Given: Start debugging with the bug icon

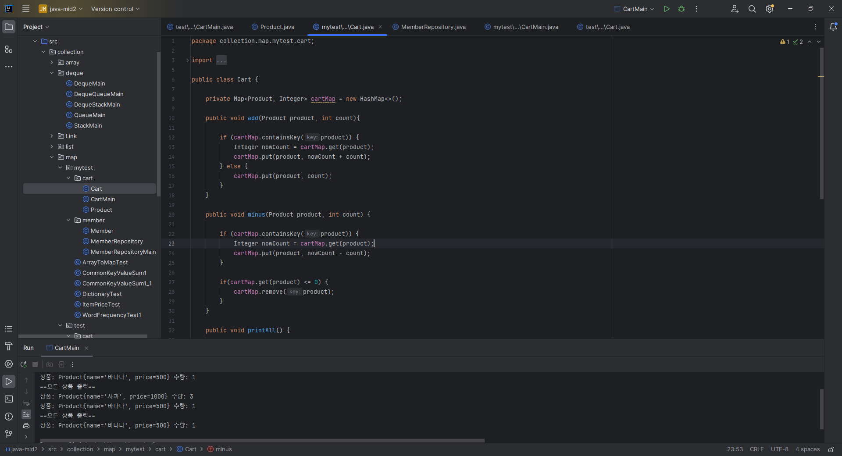Looking at the screenshot, I should tap(681, 9).
